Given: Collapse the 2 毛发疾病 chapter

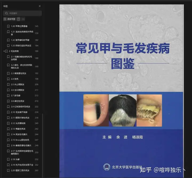Looking at the screenshot, I should 4,51.
